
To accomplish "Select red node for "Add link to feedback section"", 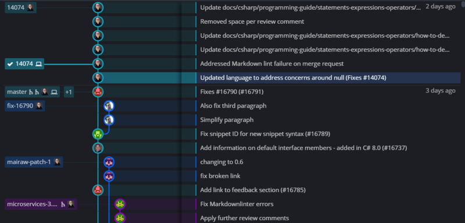I will 98,190.
